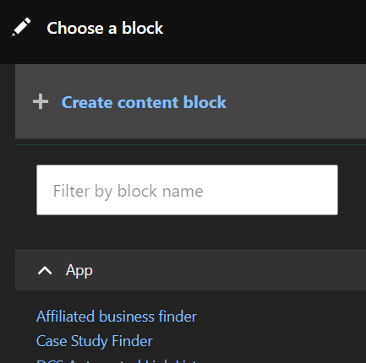
Task: Click the word Create in the content block link
Action: 87,102
